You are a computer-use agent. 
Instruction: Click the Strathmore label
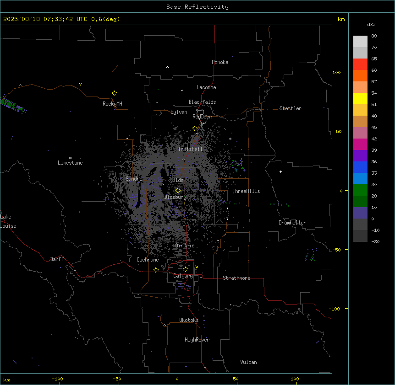236,278
